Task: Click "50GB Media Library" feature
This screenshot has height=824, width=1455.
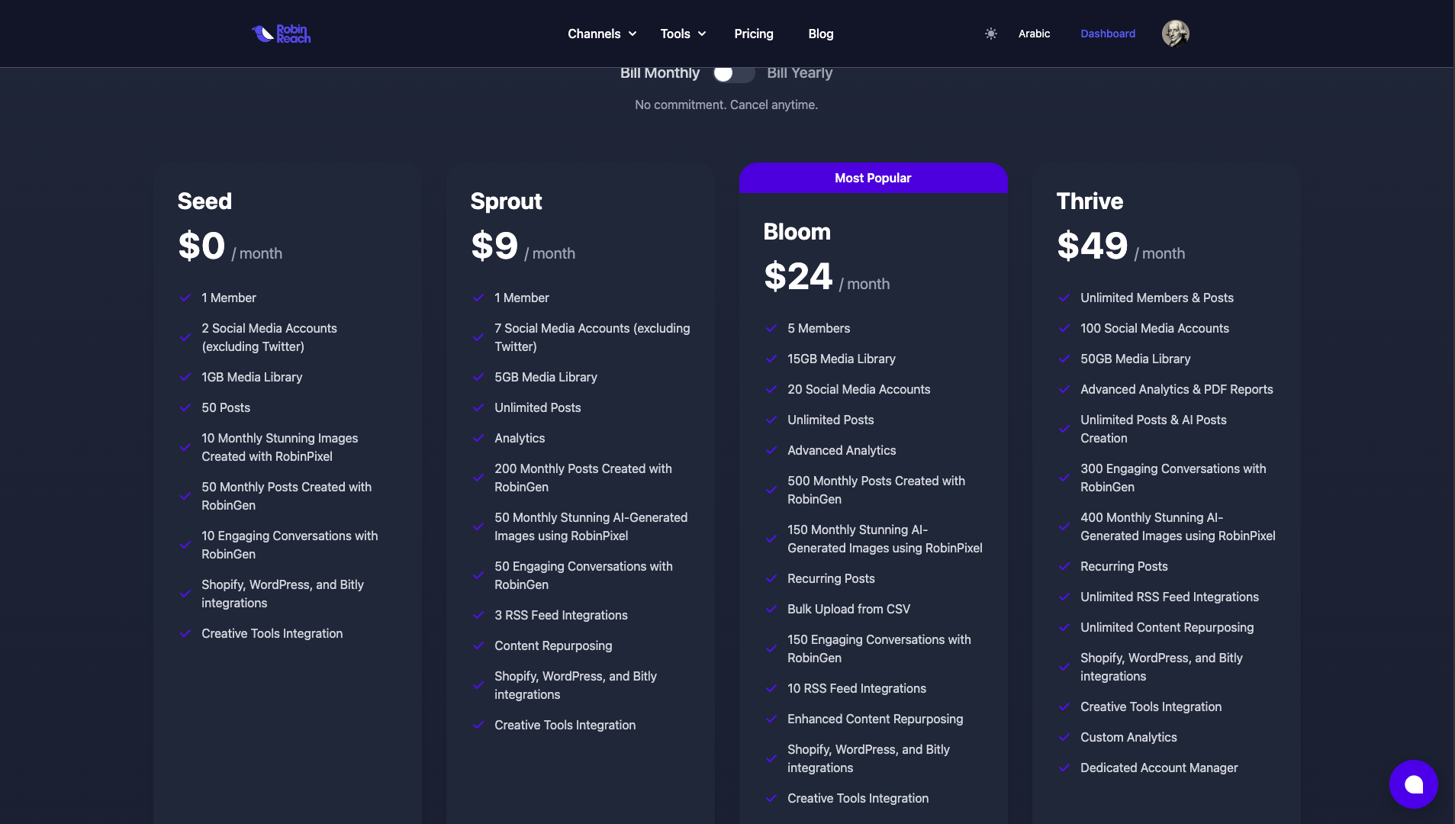Action: point(1135,359)
